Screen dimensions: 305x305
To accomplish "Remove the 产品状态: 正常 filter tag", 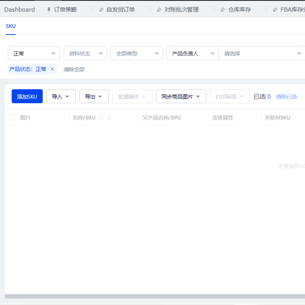I will pyautogui.click(x=52, y=69).
